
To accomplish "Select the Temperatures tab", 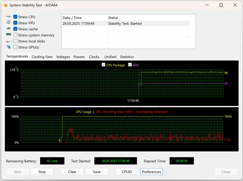I will (x=17, y=56).
